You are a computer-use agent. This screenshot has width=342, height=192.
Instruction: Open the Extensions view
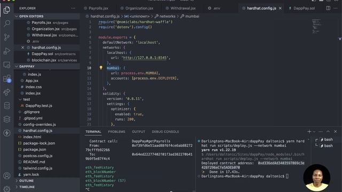coord(7,78)
